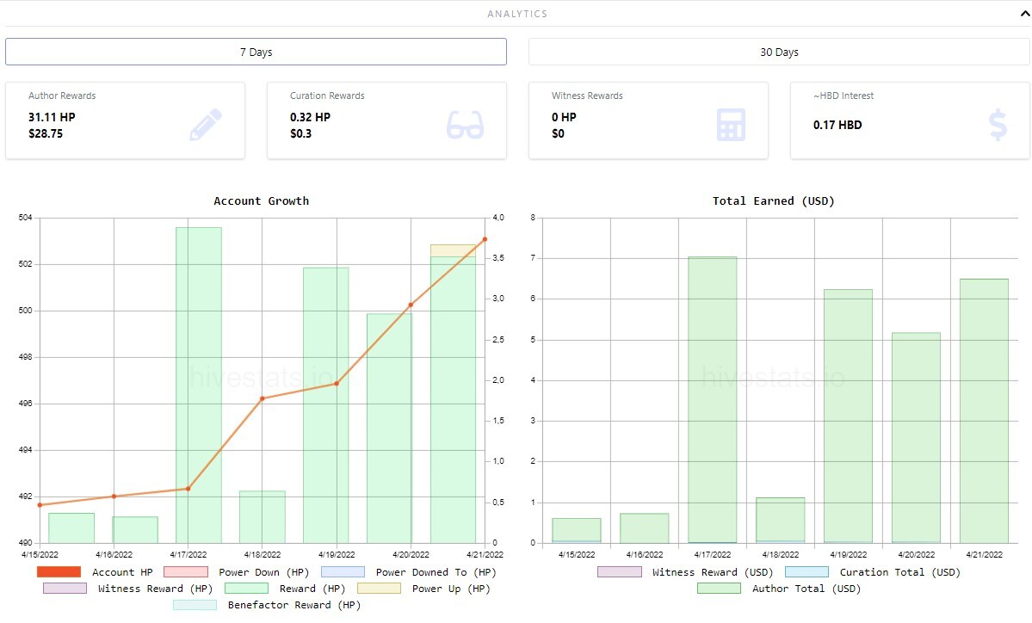Toggle Power Up (HP) legend entry

coord(423,589)
